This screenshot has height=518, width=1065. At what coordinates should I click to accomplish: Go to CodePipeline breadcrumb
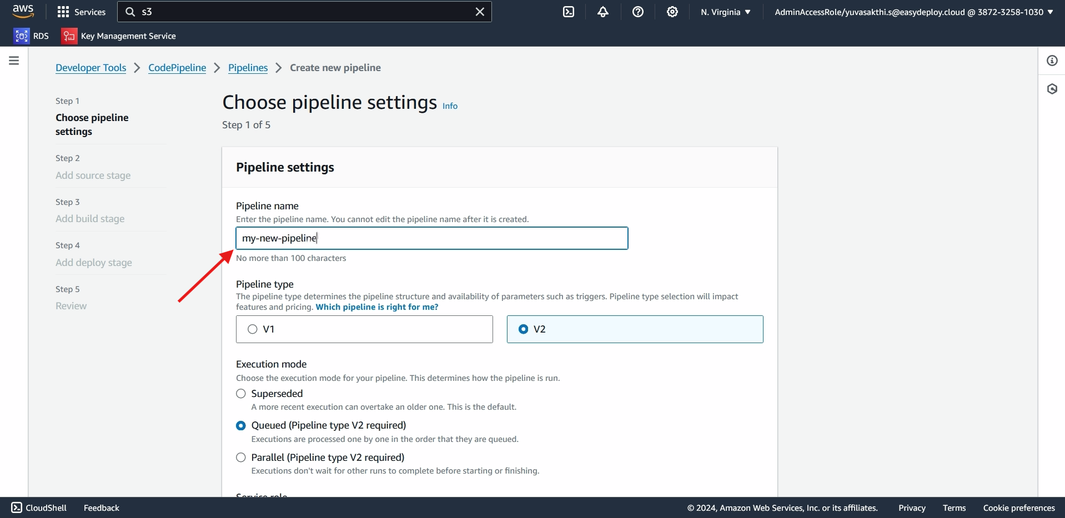[x=177, y=68]
